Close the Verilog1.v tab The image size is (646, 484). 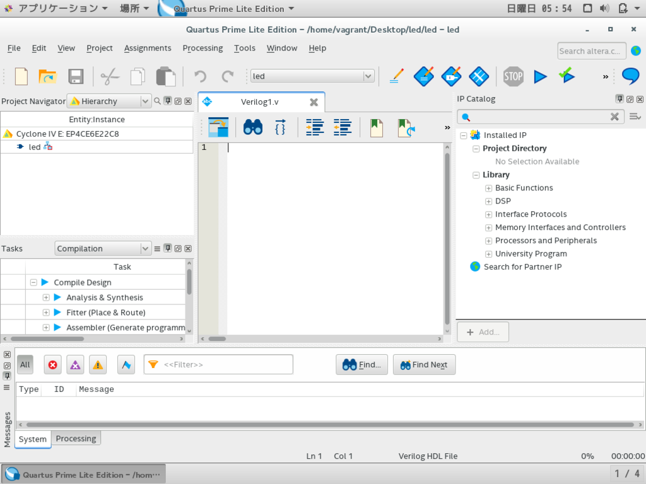point(314,102)
